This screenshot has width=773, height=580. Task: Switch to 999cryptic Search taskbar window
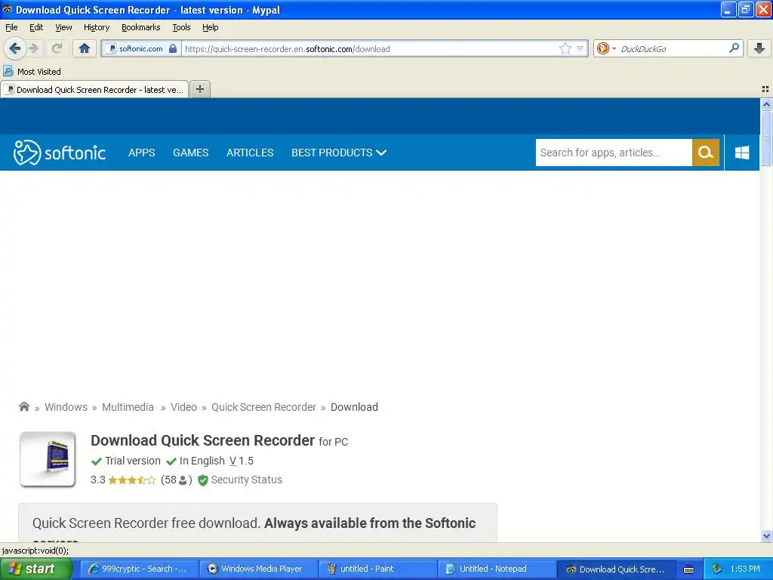tap(140, 569)
